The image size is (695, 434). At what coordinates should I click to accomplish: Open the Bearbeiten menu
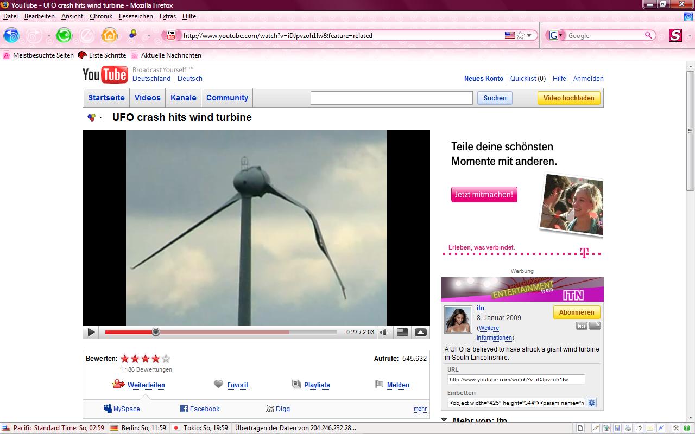[40, 16]
